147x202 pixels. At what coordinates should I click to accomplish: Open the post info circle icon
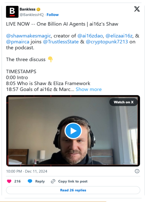click(x=137, y=171)
